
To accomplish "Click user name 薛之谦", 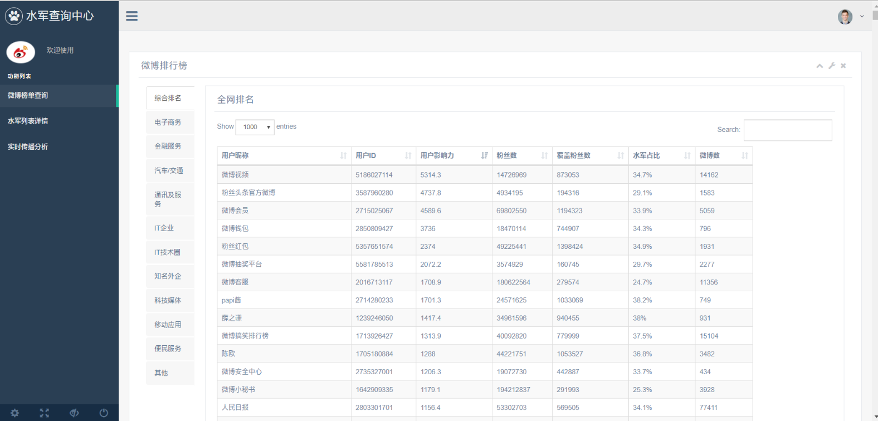I will [x=232, y=318].
